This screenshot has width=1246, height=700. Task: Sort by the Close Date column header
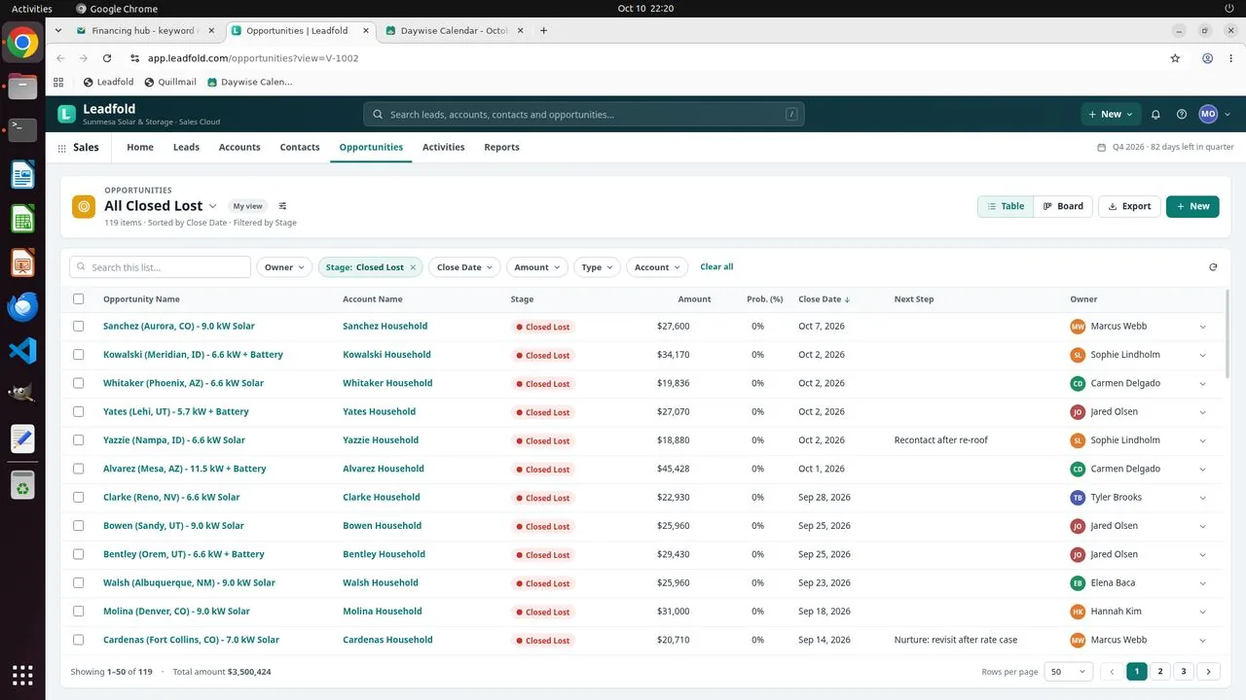point(824,299)
